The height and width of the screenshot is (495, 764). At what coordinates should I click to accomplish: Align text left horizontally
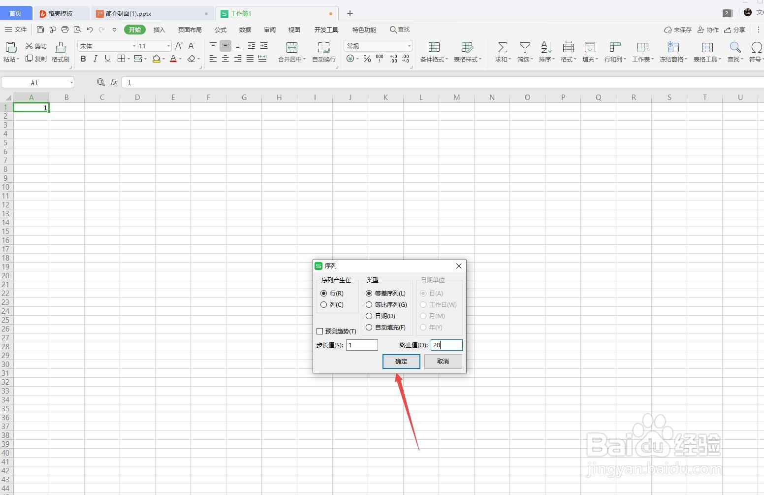tap(213, 59)
